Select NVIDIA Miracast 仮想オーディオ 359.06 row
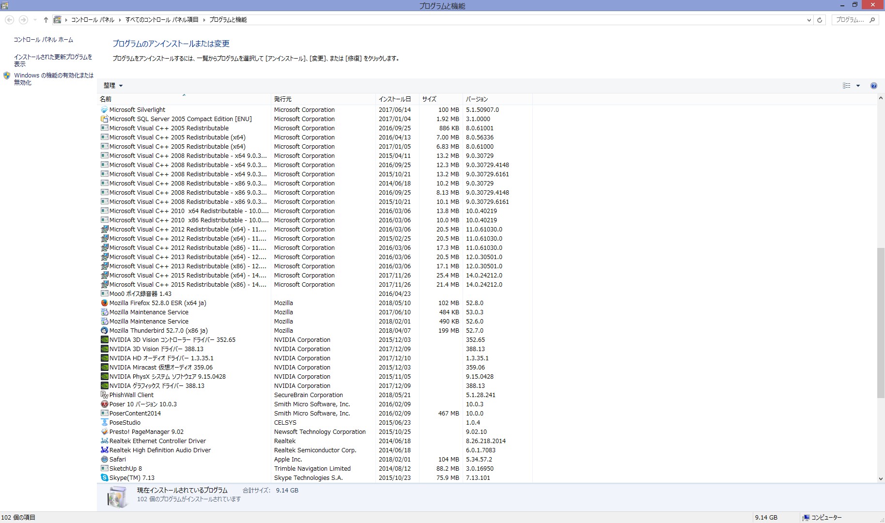This screenshot has width=885, height=523. click(315, 368)
